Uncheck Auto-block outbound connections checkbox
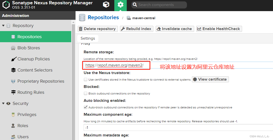Image resolution: width=273 pixels, height=140 pixels. tap(85, 107)
